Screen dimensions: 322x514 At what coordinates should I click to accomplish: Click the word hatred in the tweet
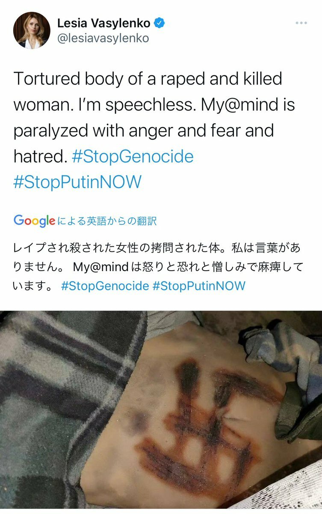pos(41,156)
